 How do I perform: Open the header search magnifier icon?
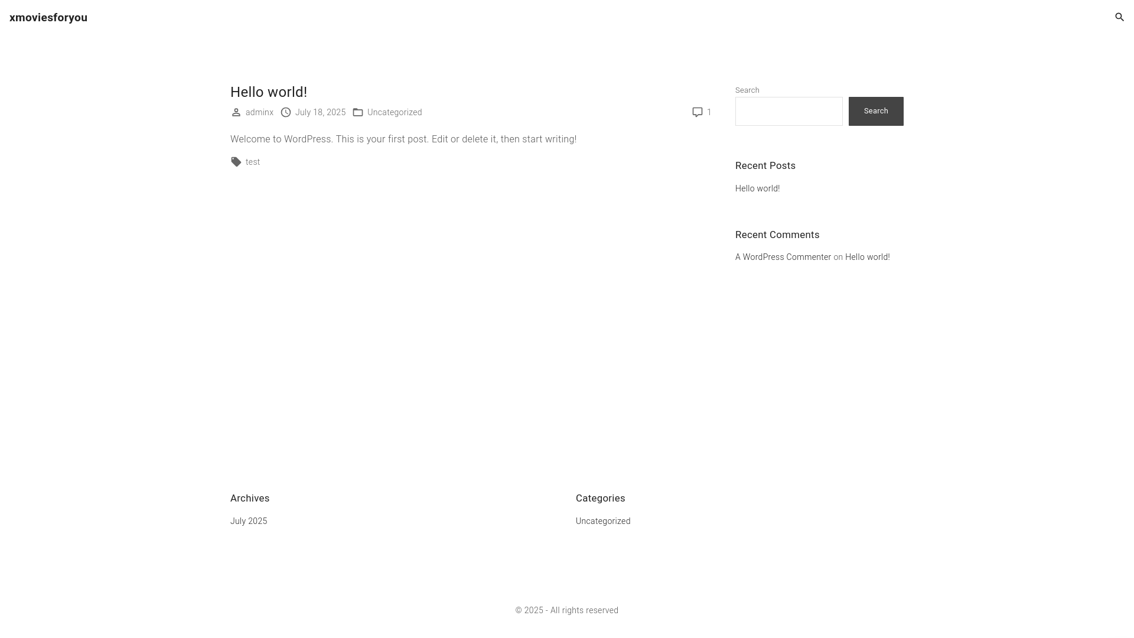pos(1119,17)
